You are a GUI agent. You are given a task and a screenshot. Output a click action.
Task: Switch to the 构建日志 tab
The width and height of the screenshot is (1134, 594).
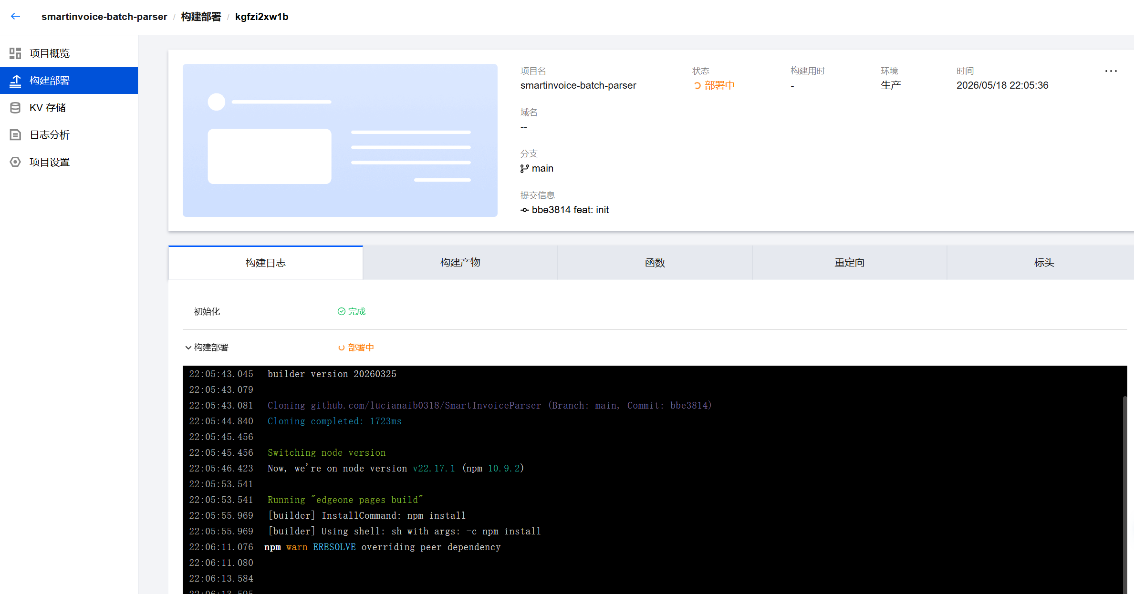(266, 263)
